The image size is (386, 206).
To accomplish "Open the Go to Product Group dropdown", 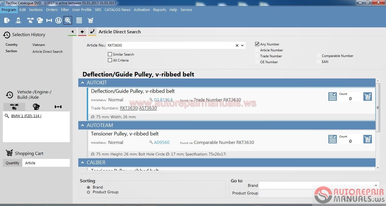I will tap(376, 193).
